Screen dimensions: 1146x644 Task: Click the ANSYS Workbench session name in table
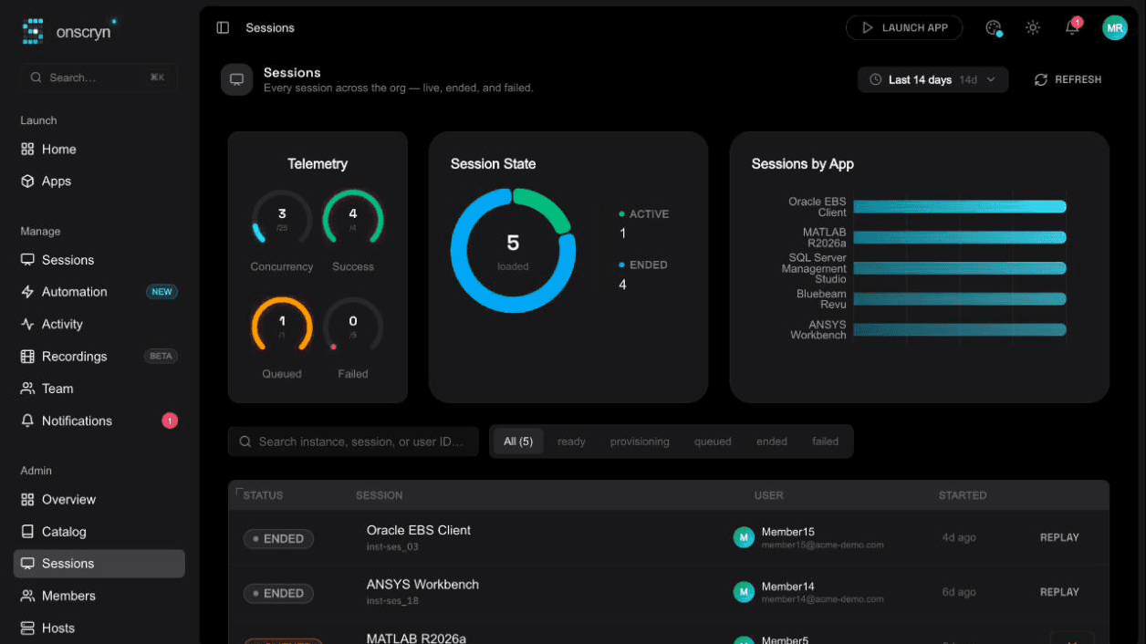pos(422,585)
